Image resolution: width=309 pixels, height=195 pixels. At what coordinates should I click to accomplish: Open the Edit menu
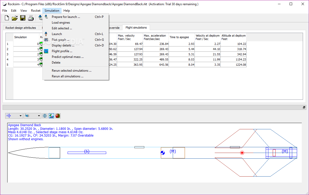pyautogui.click(x=13, y=11)
